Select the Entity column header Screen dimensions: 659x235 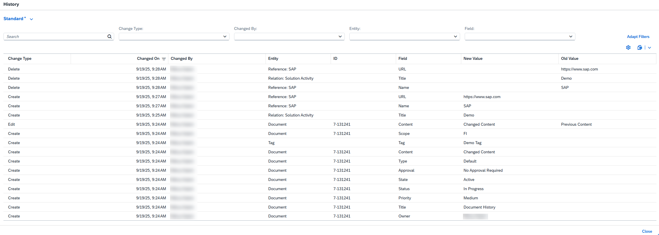tap(273, 58)
